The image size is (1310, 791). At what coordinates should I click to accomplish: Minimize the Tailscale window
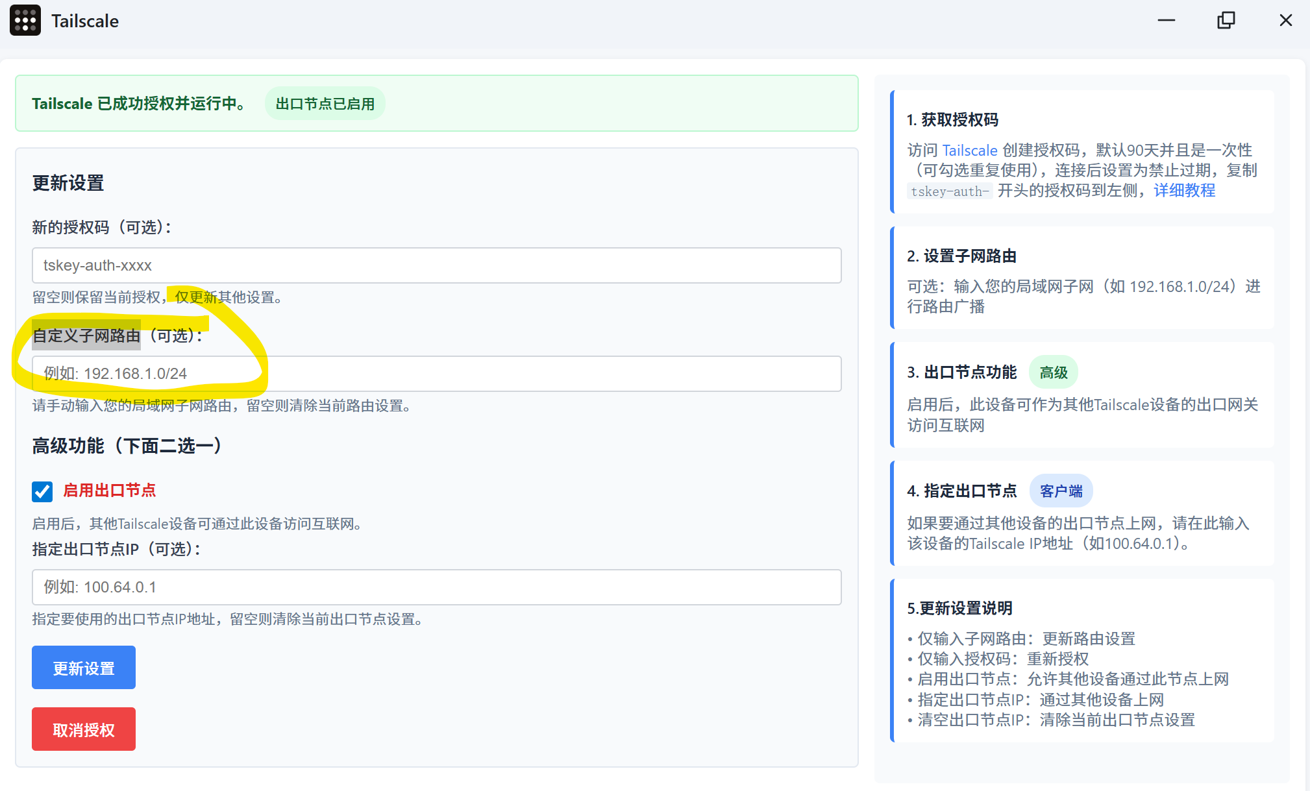coord(1166,21)
